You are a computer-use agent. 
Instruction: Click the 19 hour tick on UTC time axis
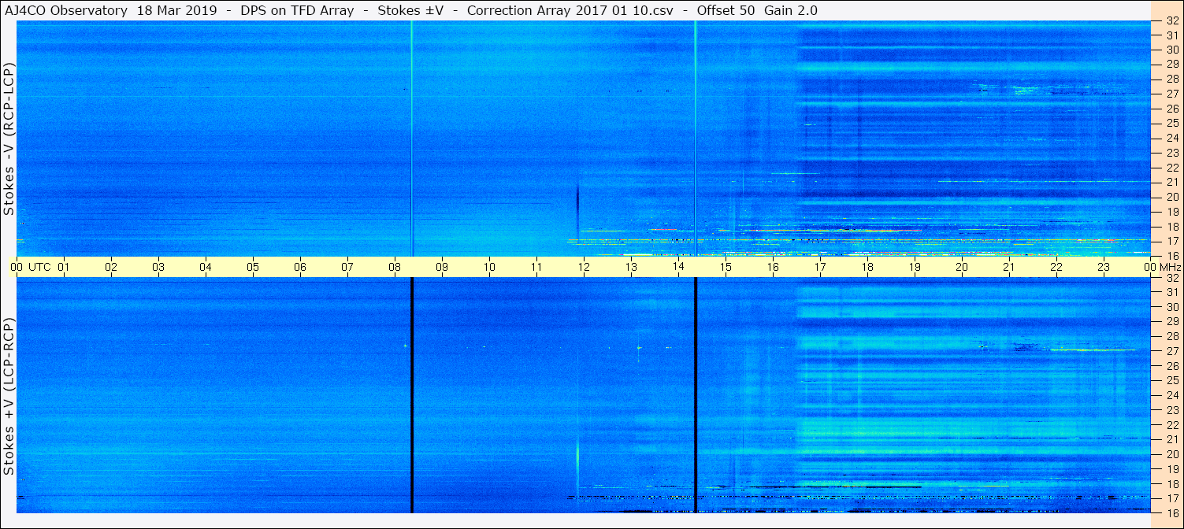pos(915,267)
